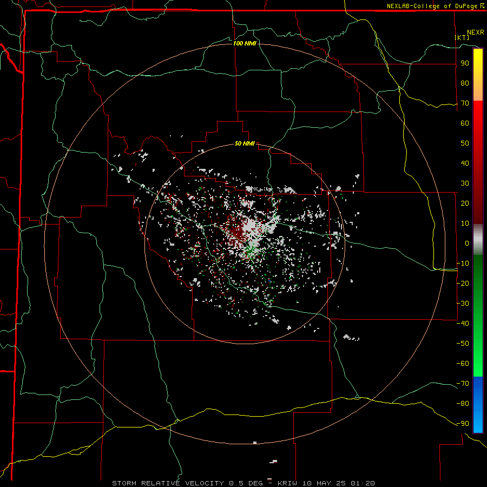The width and height of the screenshot is (487, 487).
Task: Click the -70 colorbar label
Action: [463, 383]
